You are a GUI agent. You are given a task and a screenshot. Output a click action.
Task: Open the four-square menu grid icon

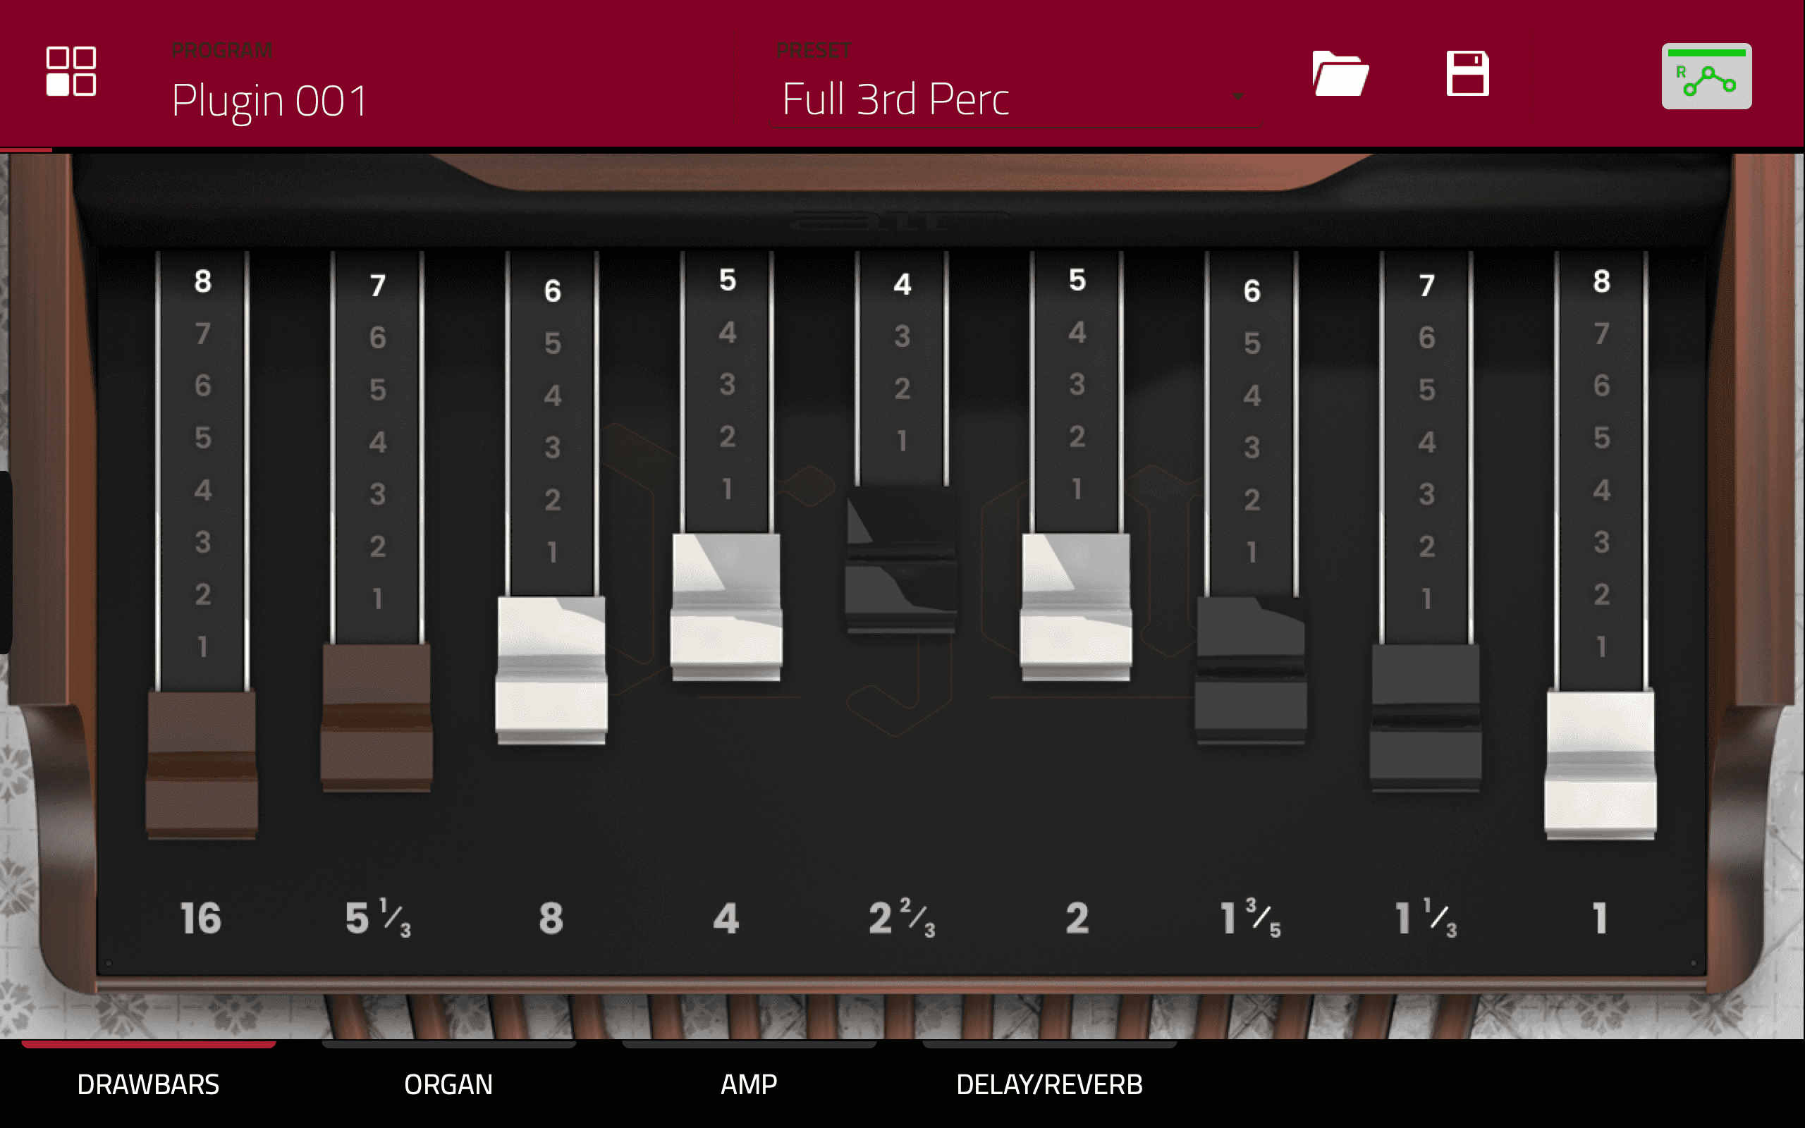tap(71, 72)
